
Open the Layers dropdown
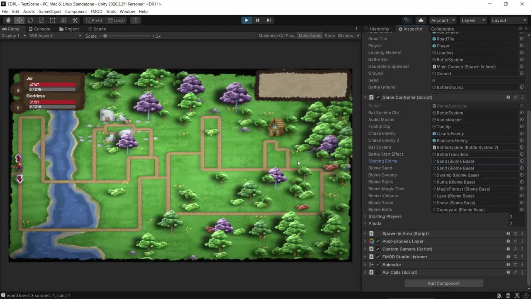point(473,20)
